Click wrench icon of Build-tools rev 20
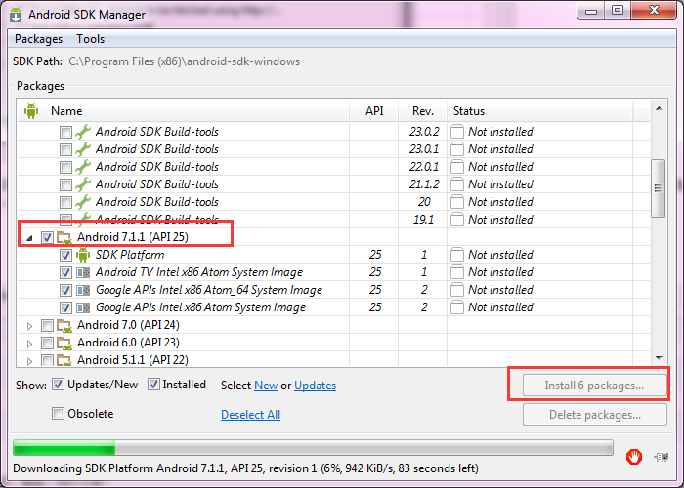The width and height of the screenshot is (684, 488). coord(83,202)
